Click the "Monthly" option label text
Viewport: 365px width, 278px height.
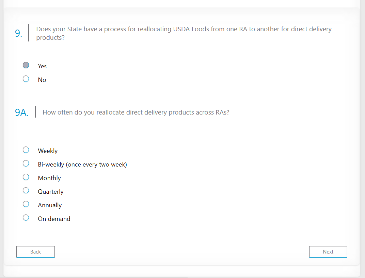(x=49, y=178)
